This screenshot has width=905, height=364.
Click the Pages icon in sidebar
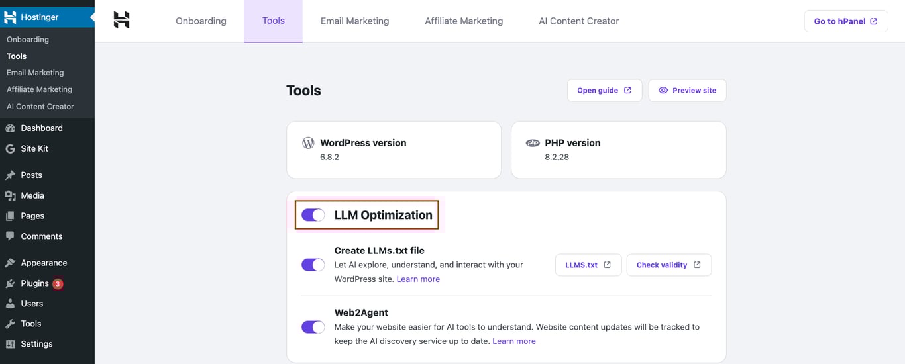pos(10,216)
